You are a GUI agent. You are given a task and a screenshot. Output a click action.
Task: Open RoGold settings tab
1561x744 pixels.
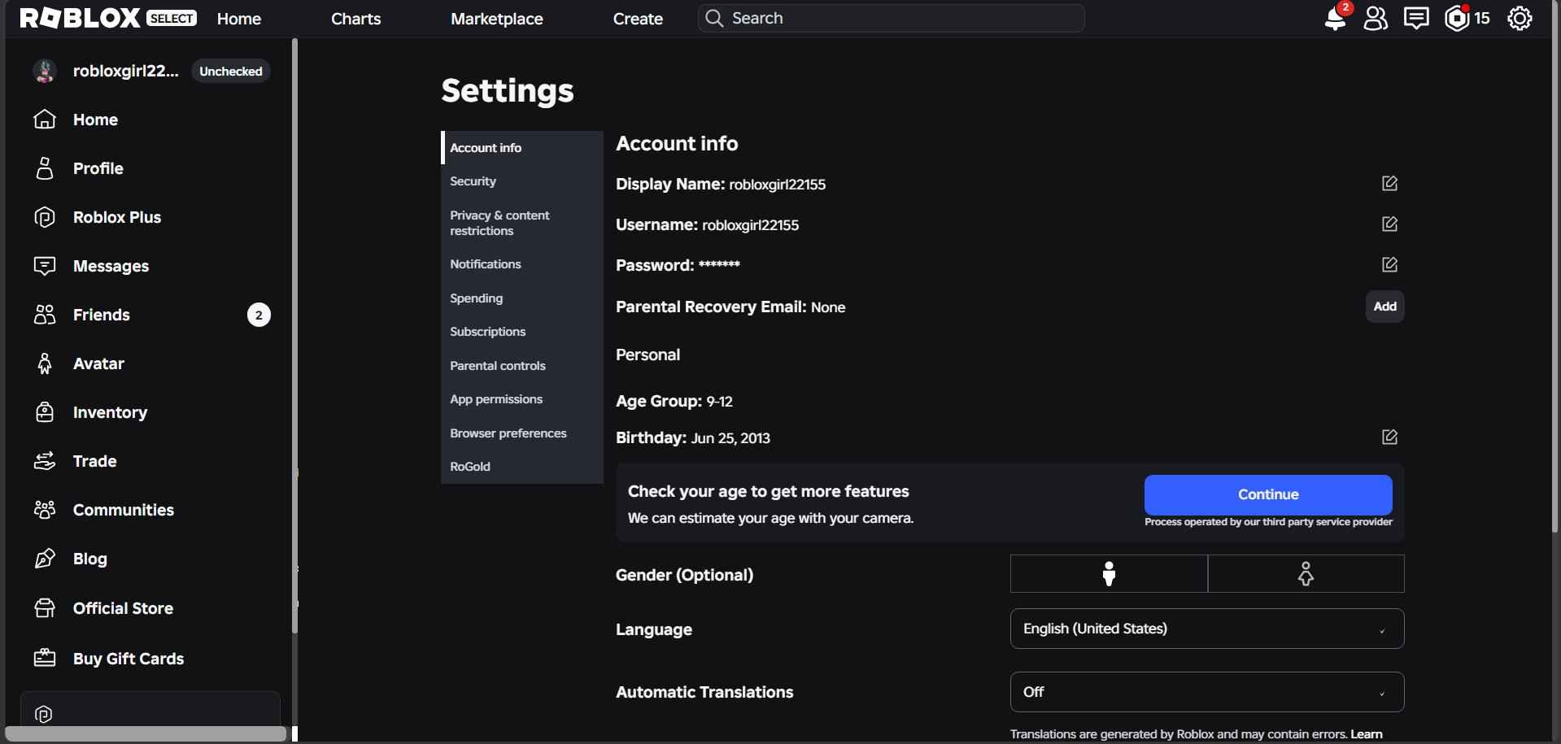[522, 467]
